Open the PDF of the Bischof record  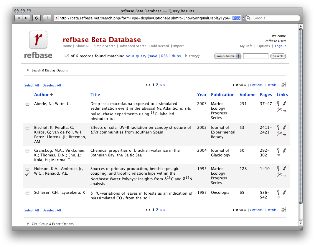click(279, 133)
